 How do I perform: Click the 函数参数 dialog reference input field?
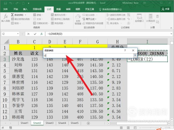(89, 55)
